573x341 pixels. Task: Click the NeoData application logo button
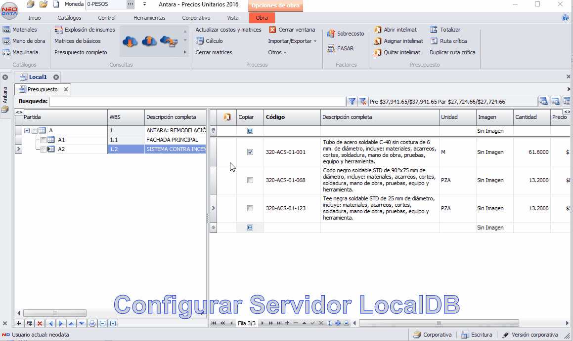(x=9, y=10)
